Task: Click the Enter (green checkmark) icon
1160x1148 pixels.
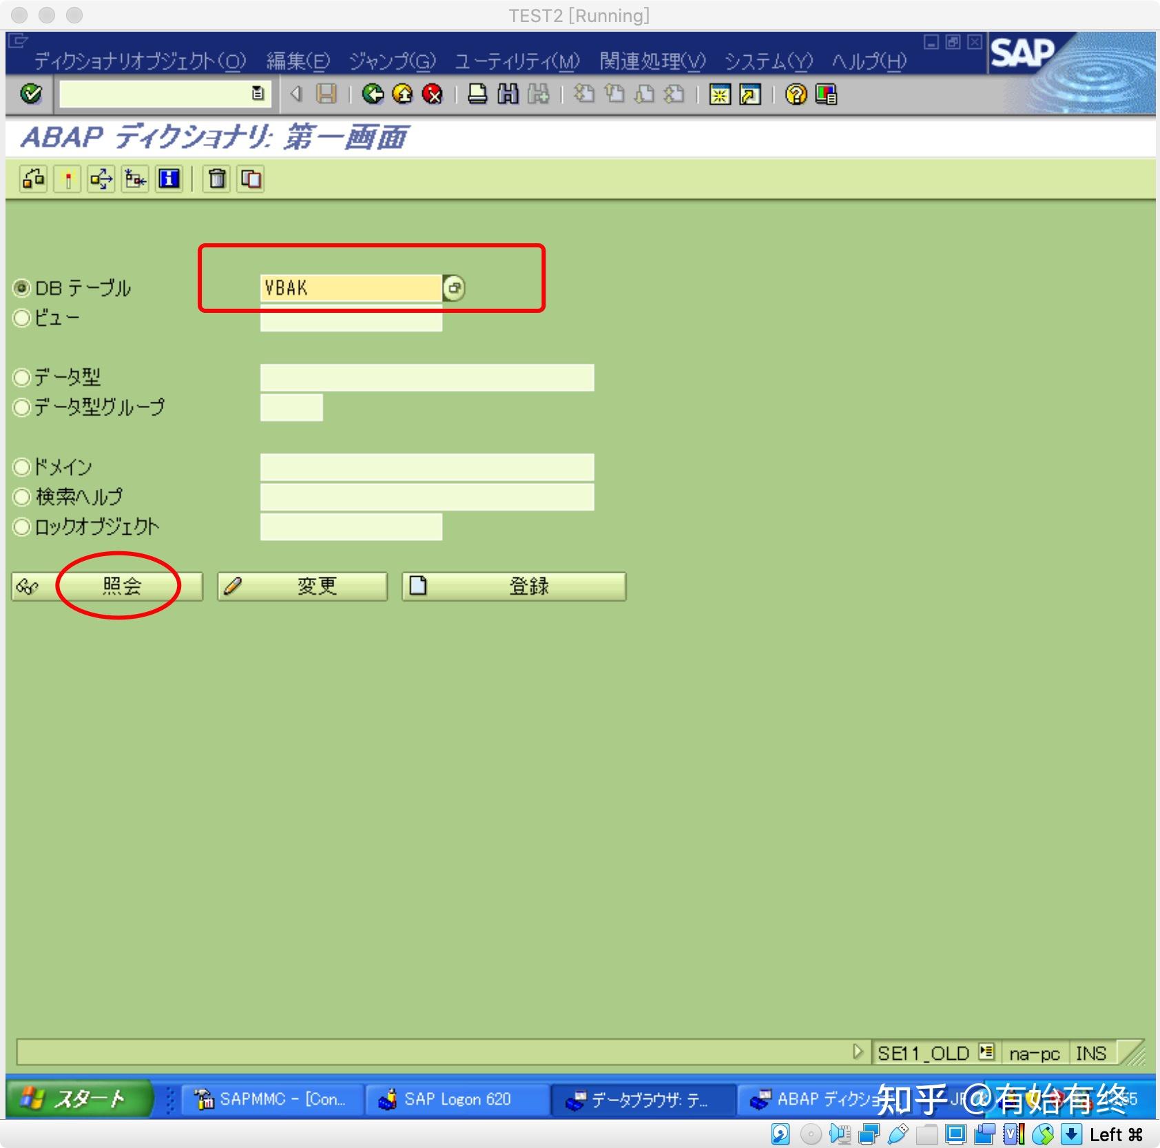Action: [x=29, y=94]
